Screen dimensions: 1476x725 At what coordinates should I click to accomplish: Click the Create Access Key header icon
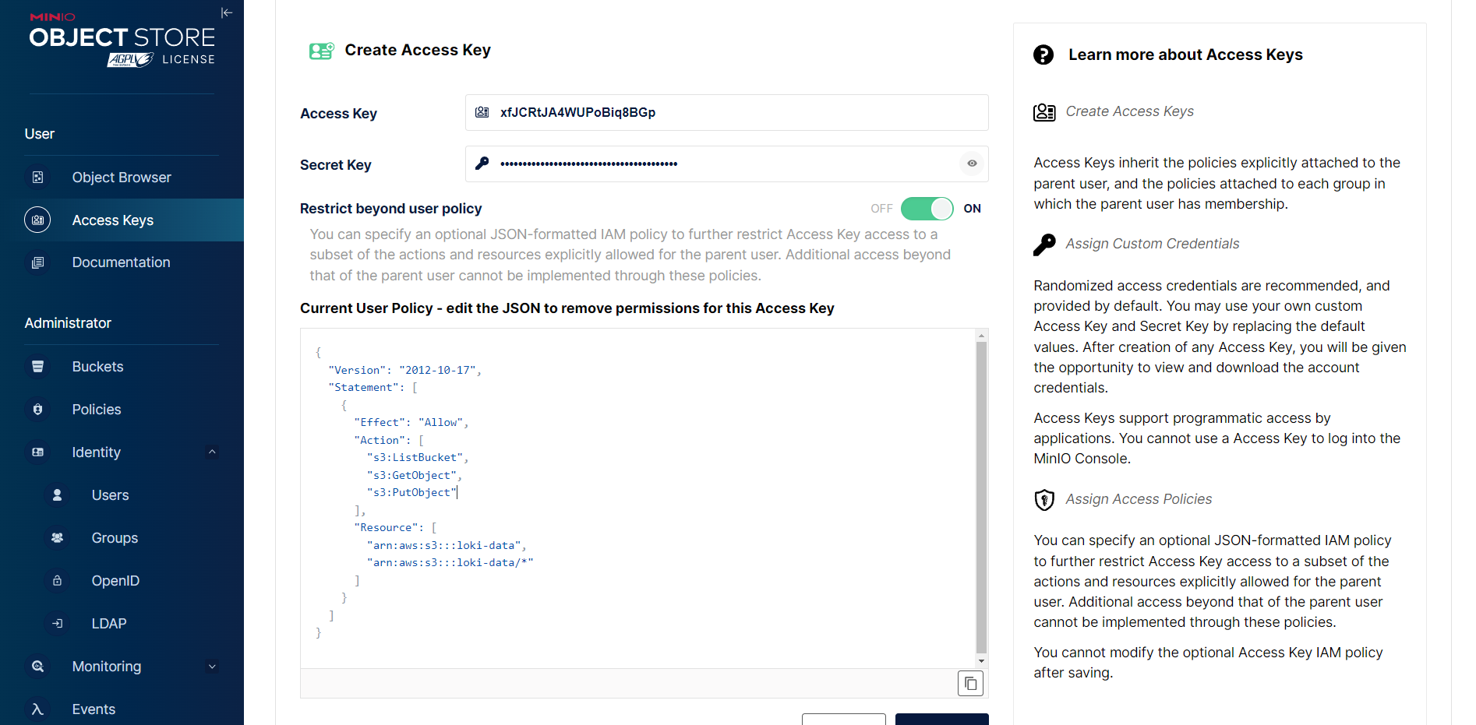[x=321, y=51]
